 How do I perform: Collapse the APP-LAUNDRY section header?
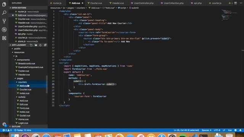[19, 45]
